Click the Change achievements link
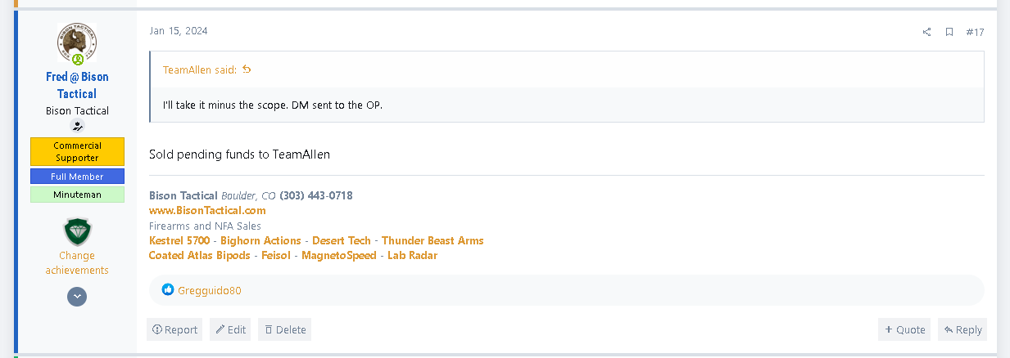The width and height of the screenshot is (1010, 358). (x=77, y=262)
